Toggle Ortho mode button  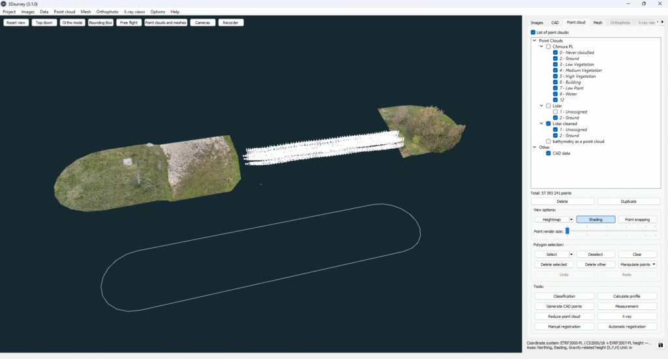[x=72, y=23]
